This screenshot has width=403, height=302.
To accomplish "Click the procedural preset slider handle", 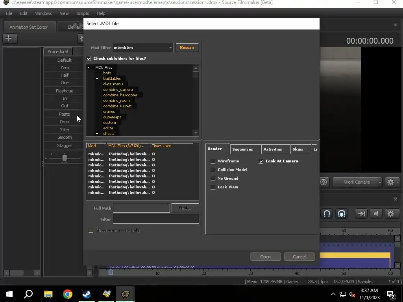I will pos(65,158).
